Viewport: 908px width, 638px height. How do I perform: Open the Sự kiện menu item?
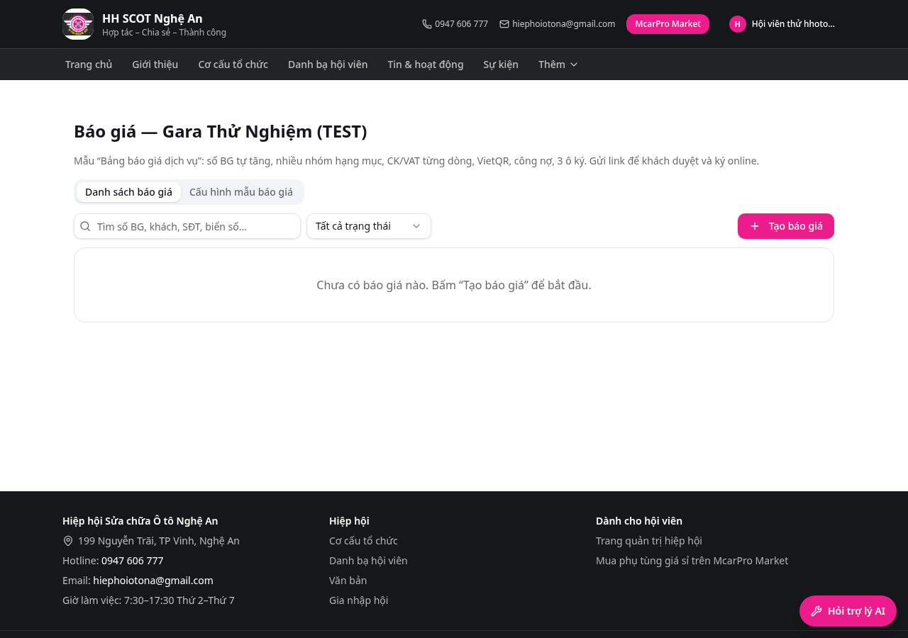pos(501,65)
